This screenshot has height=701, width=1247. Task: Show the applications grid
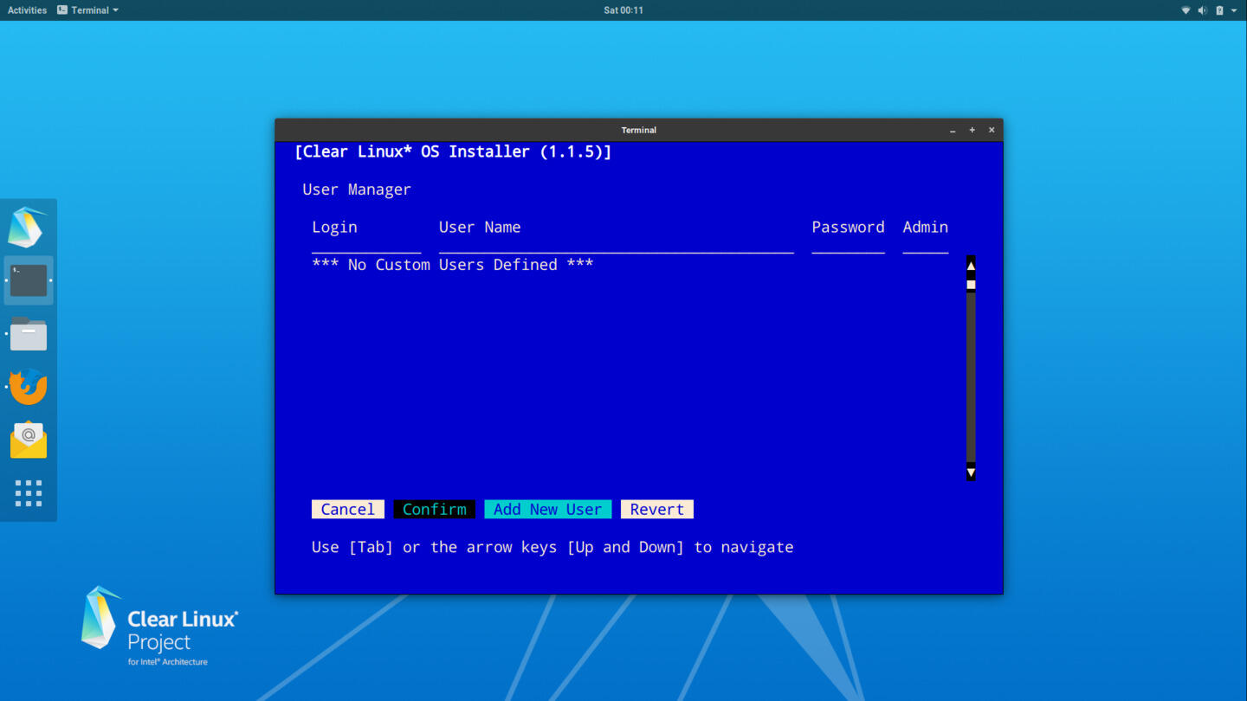tap(29, 493)
